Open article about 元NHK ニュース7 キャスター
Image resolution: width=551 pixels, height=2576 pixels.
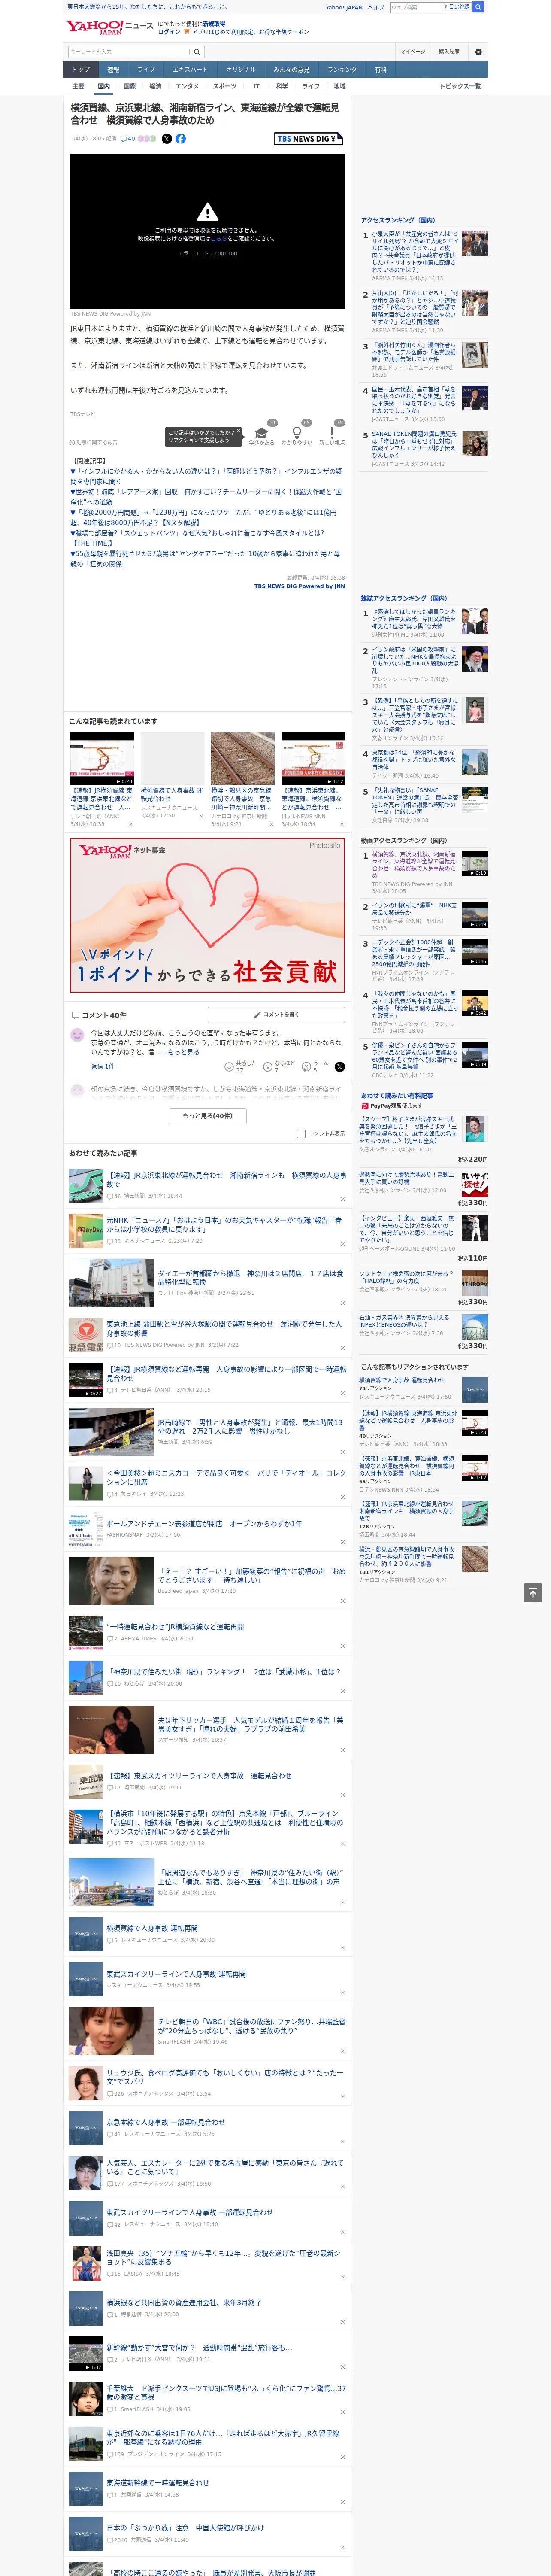click(x=224, y=1224)
